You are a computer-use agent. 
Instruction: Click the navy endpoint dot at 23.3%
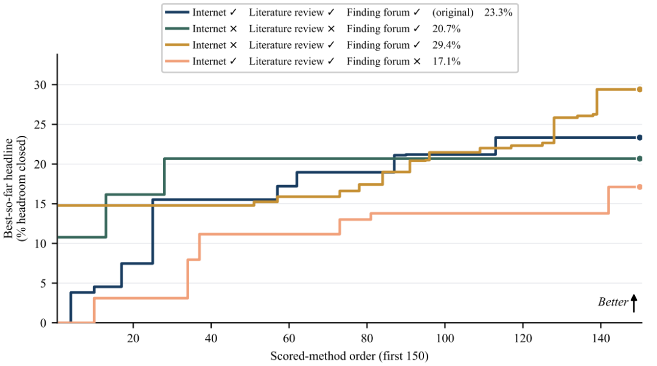click(x=639, y=138)
